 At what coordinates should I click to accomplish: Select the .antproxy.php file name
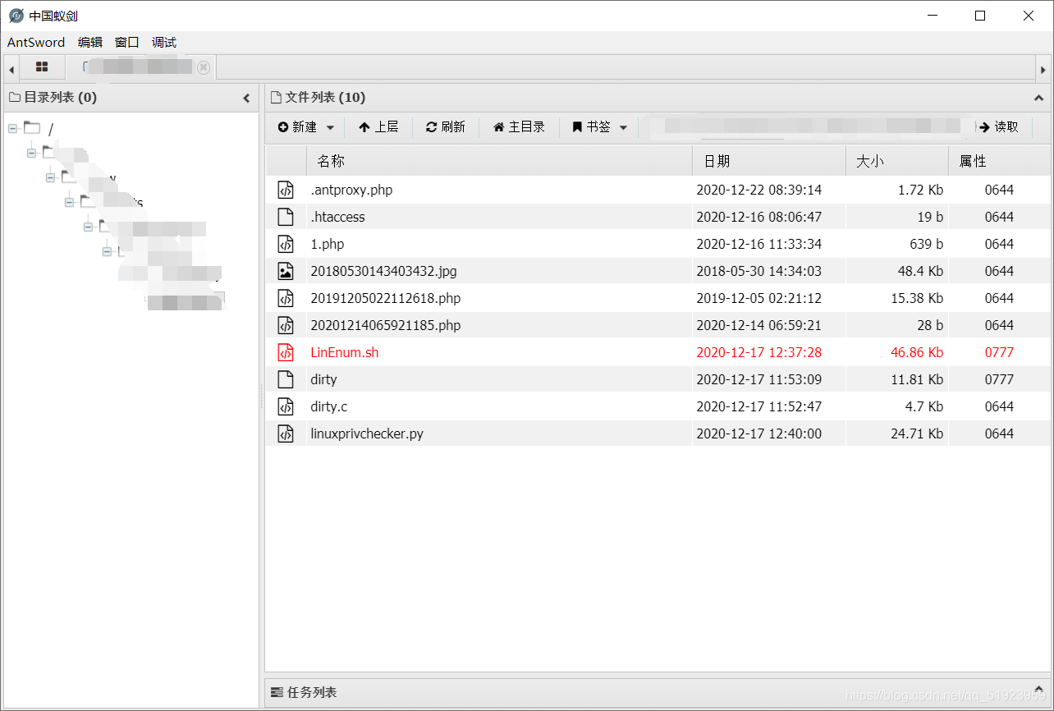pyautogui.click(x=351, y=190)
